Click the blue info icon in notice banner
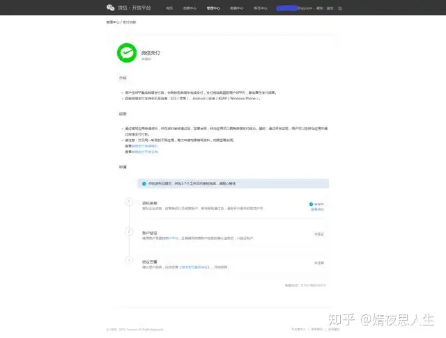The height and width of the screenshot is (338, 446). (144, 184)
